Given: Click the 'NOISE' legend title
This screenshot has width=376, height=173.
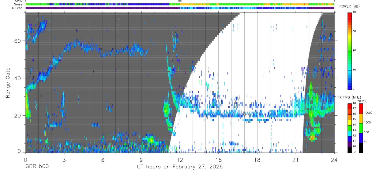Looking at the screenshot, I should 363,101.
